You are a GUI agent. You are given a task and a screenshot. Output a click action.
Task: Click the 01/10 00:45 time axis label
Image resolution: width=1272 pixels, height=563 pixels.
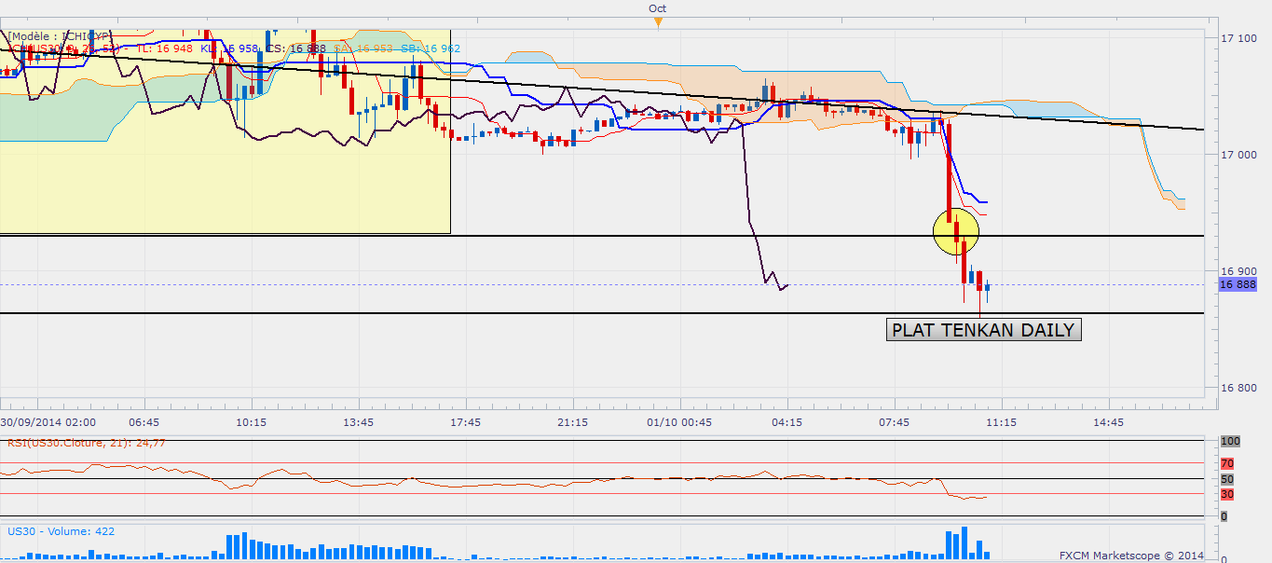coord(680,422)
